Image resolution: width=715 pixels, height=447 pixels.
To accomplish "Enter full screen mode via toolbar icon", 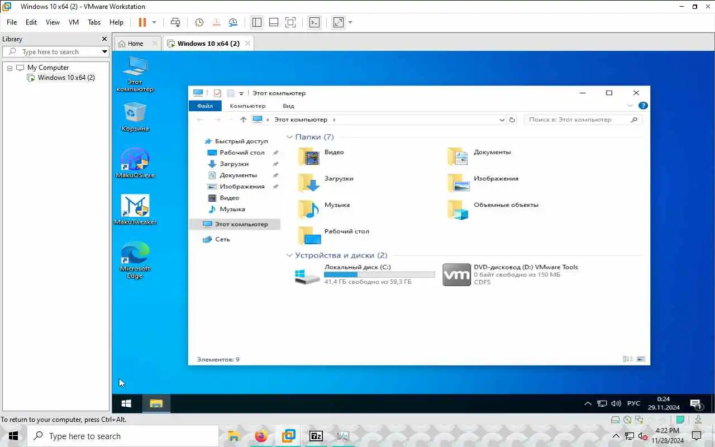I will (x=290, y=22).
